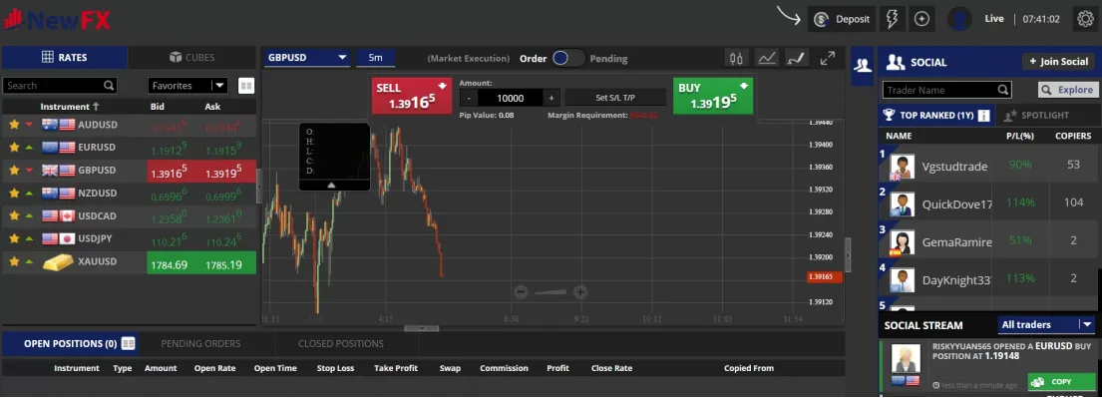Image resolution: width=1102 pixels, height=398 pixels.
Task: Expand the chart to full screen
Action: point(828,58)
